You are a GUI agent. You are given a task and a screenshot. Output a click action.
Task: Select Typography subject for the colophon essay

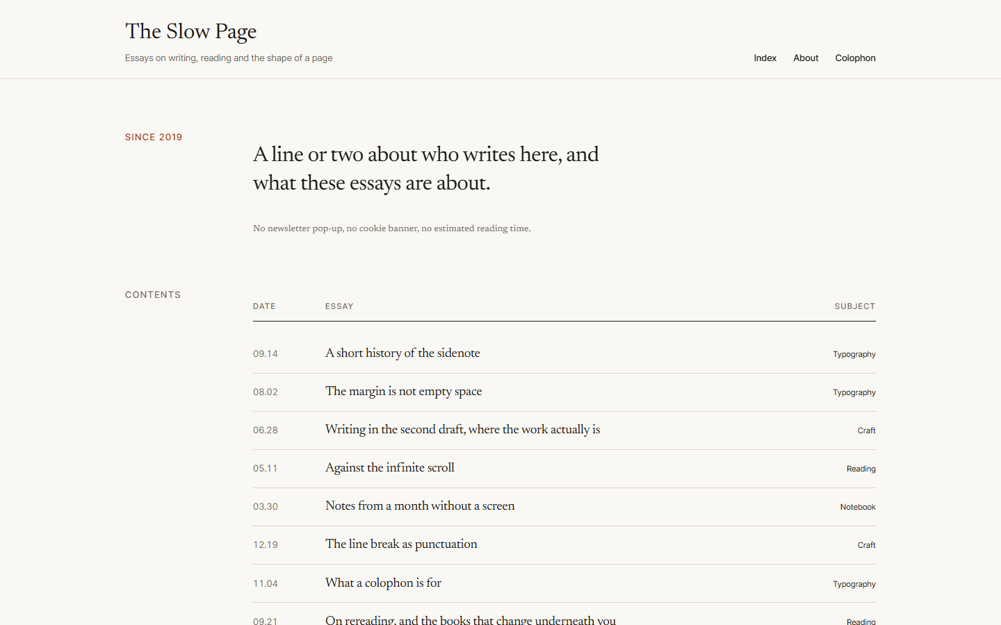tap(854, 584)
